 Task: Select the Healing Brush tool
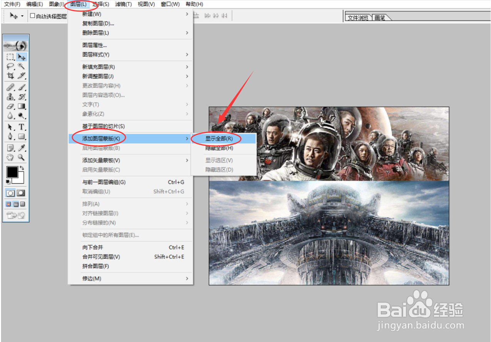tap(10, 87)
